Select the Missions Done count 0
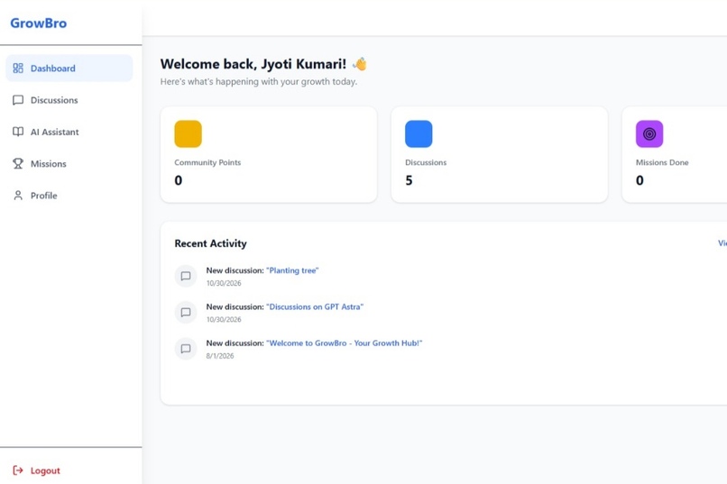The width and height of the screenshot is (727, 484). tap(640, 180)
